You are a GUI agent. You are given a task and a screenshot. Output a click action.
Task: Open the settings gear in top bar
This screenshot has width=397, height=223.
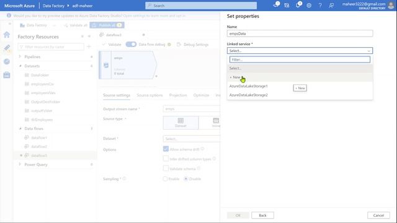coord(309,6)
